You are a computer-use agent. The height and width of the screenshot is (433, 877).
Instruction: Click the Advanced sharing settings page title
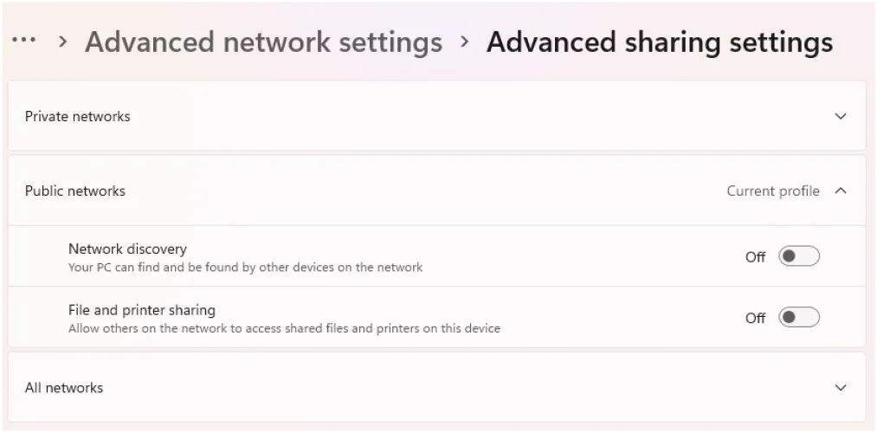point(659,42)
